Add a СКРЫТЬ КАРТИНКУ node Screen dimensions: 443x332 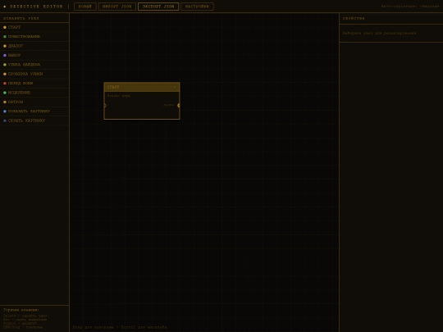click(34, 121)
